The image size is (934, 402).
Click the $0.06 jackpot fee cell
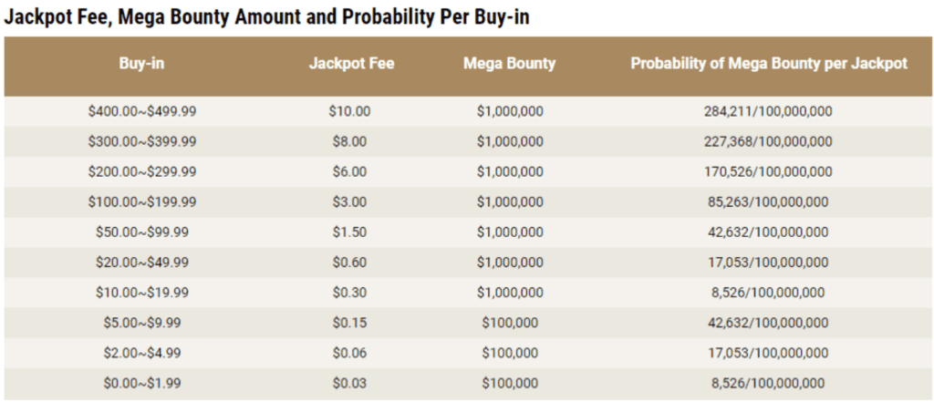pyautogui.click(x=349, y=353)
